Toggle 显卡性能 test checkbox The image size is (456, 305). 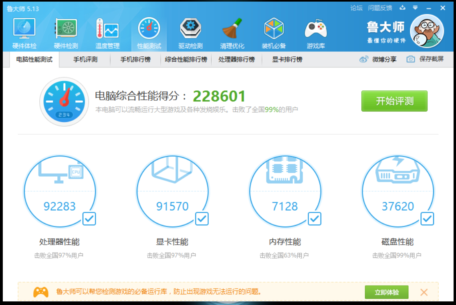tap(202, 219)
